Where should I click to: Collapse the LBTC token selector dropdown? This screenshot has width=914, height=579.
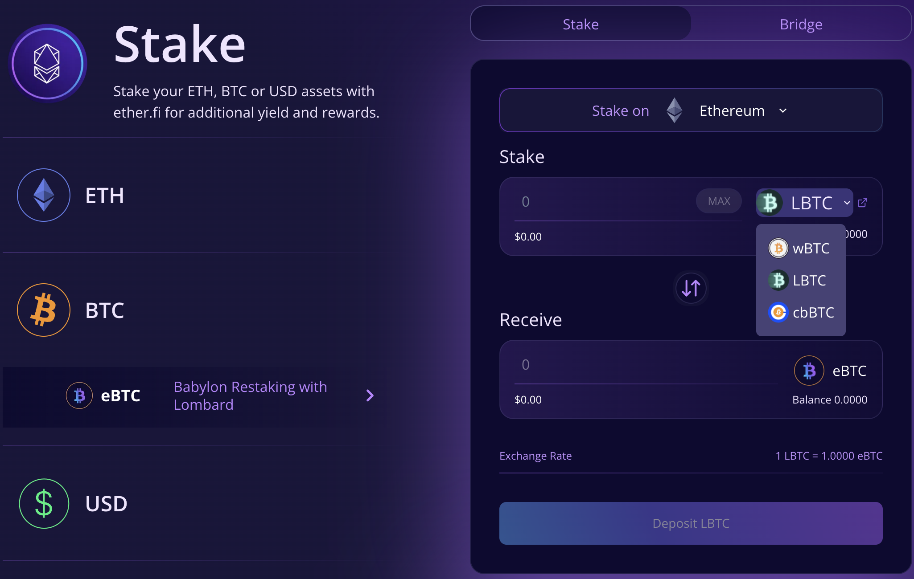[x=847, y=203]
